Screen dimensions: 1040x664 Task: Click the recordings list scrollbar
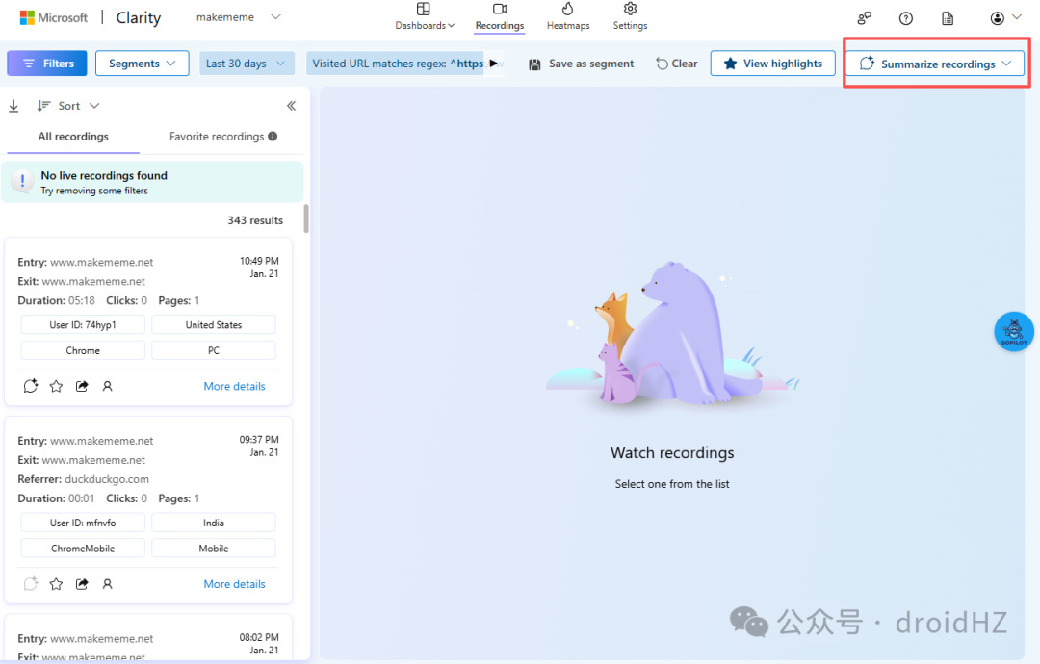pyautogui.click(x=306, y=218)
